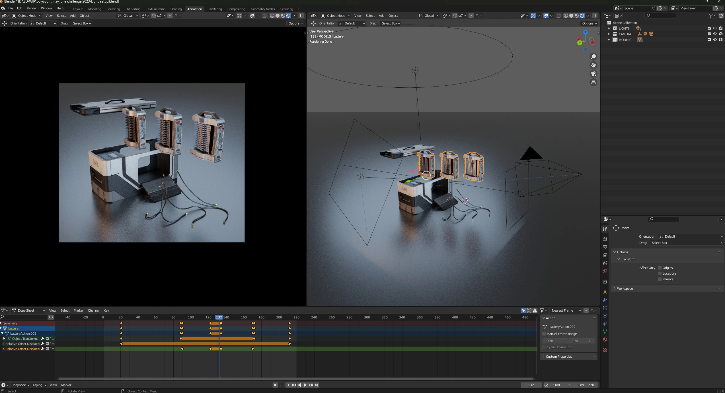Viewport: 725px width, 393px height.
Task: Switch to the Shading workspace tab
Action: [176, 9]
